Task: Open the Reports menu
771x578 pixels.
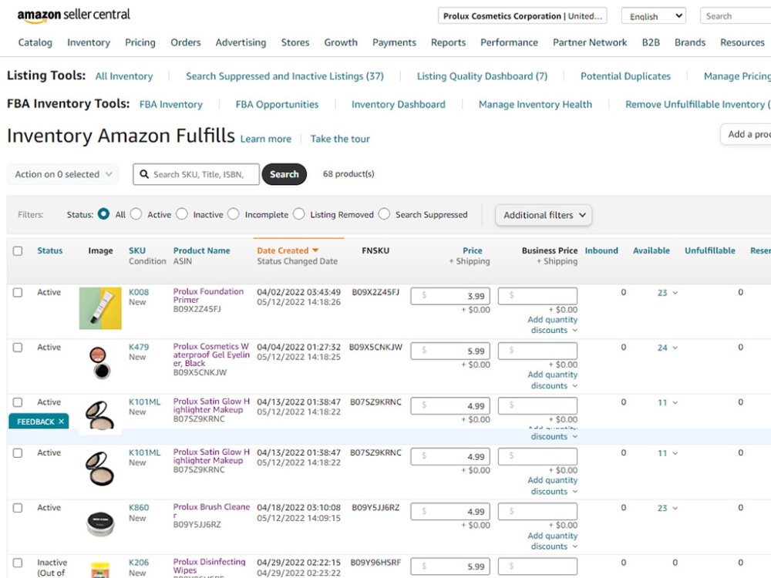Action: [448, 42]
